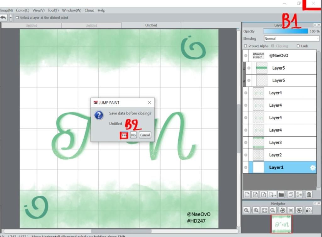Viewport: 322px width, 237px height.
Task: Add a new 8-bit layer
Action: pyautogui.click(x=255, y=194)
